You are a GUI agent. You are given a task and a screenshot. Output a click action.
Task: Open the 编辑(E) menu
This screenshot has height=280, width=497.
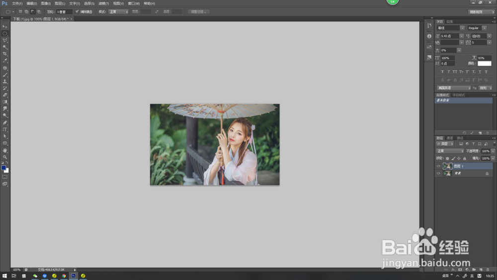point(32,3)
